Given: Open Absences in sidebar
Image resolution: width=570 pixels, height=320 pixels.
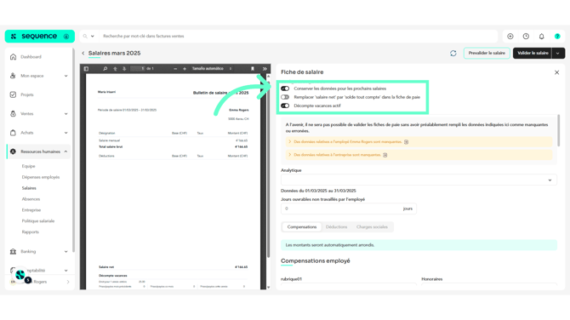Looking at the screenshot, I should click(31, 199).
